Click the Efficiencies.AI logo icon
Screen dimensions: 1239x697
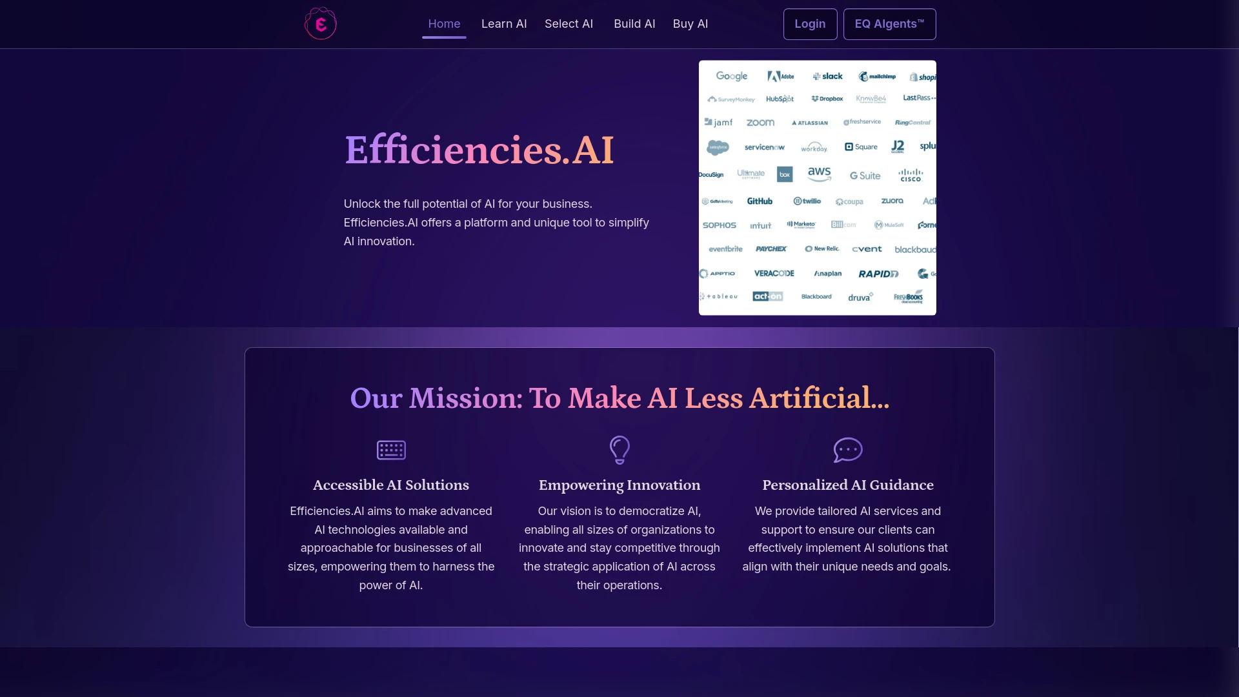pos(320,23)
